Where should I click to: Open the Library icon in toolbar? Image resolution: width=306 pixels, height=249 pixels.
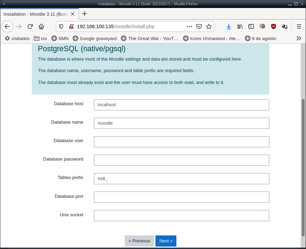click(x=240, y=26)
